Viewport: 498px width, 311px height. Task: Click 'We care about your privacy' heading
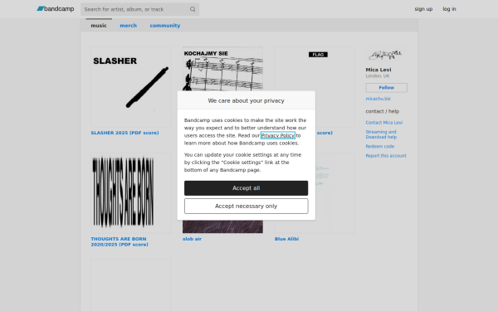coord(247,100)
